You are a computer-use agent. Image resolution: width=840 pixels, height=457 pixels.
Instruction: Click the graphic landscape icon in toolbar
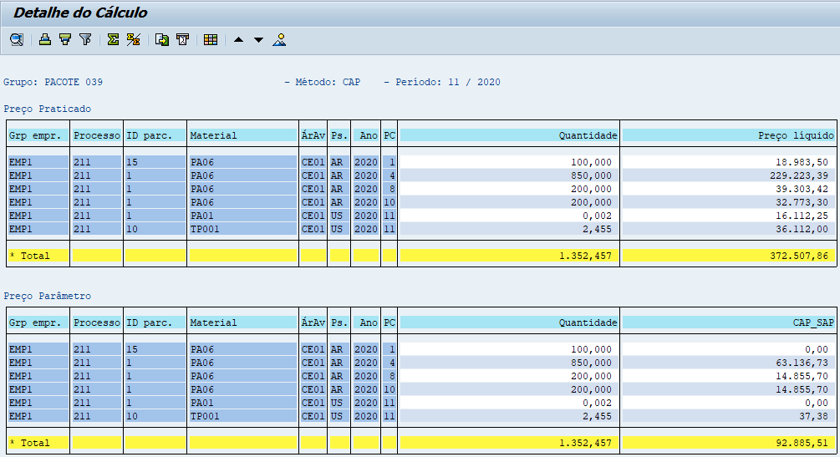279,39
